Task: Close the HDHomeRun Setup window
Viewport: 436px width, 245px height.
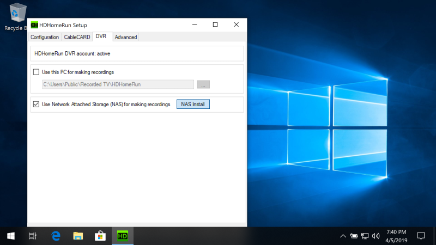Action: (237, 24)
